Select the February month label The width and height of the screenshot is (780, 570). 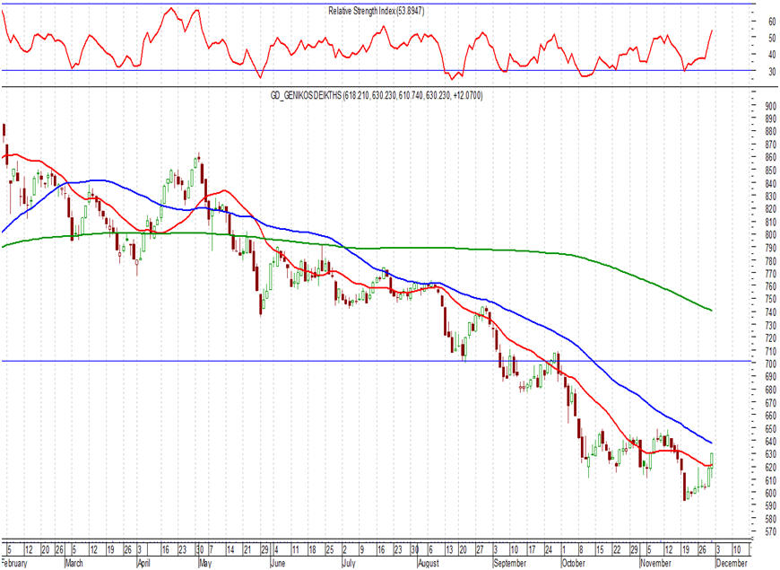(x=14, y=563)
